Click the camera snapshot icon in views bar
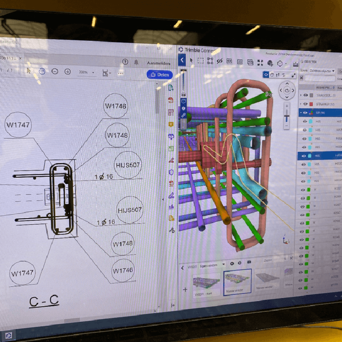Viewport: 342px width, 342px height. (249, 262)
